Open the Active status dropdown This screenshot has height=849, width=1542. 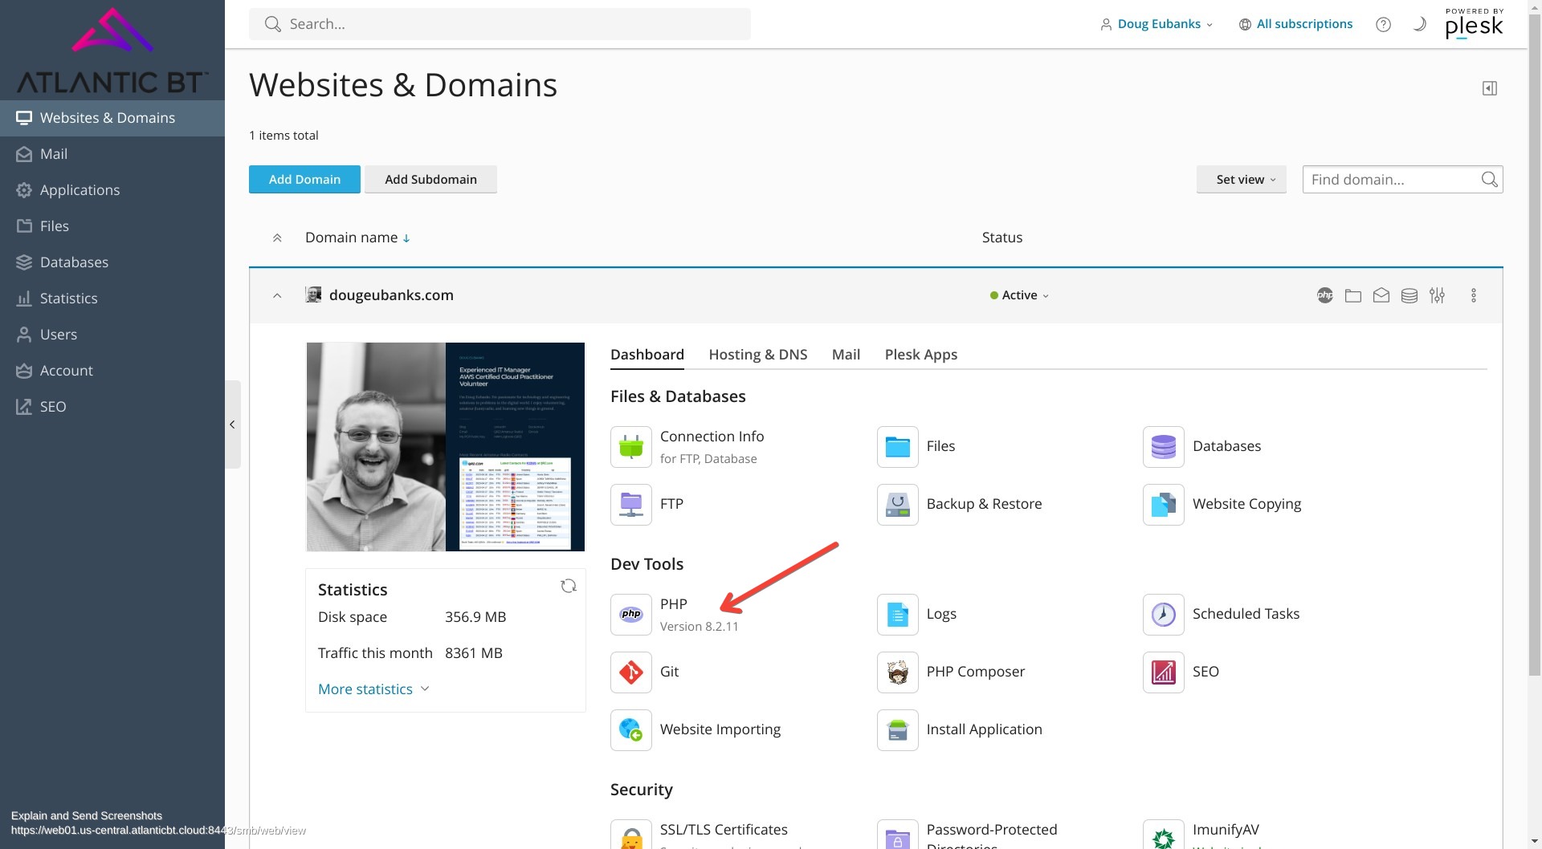1020,295
